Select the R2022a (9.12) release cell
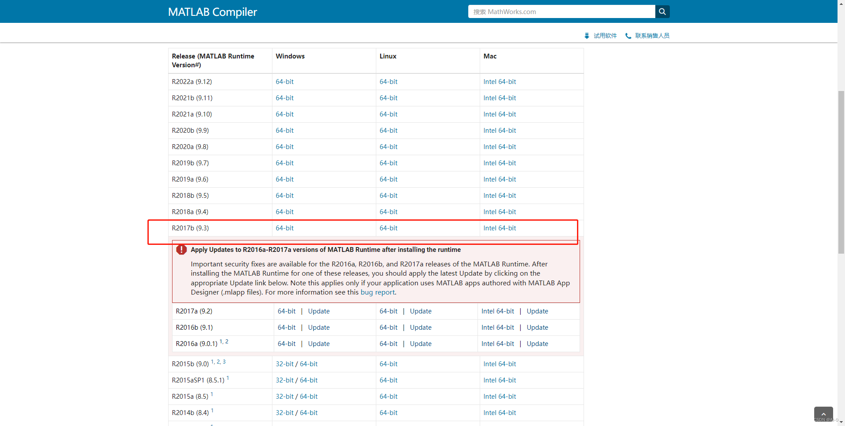The image size is (845, 426). click(x=220, y=82)
